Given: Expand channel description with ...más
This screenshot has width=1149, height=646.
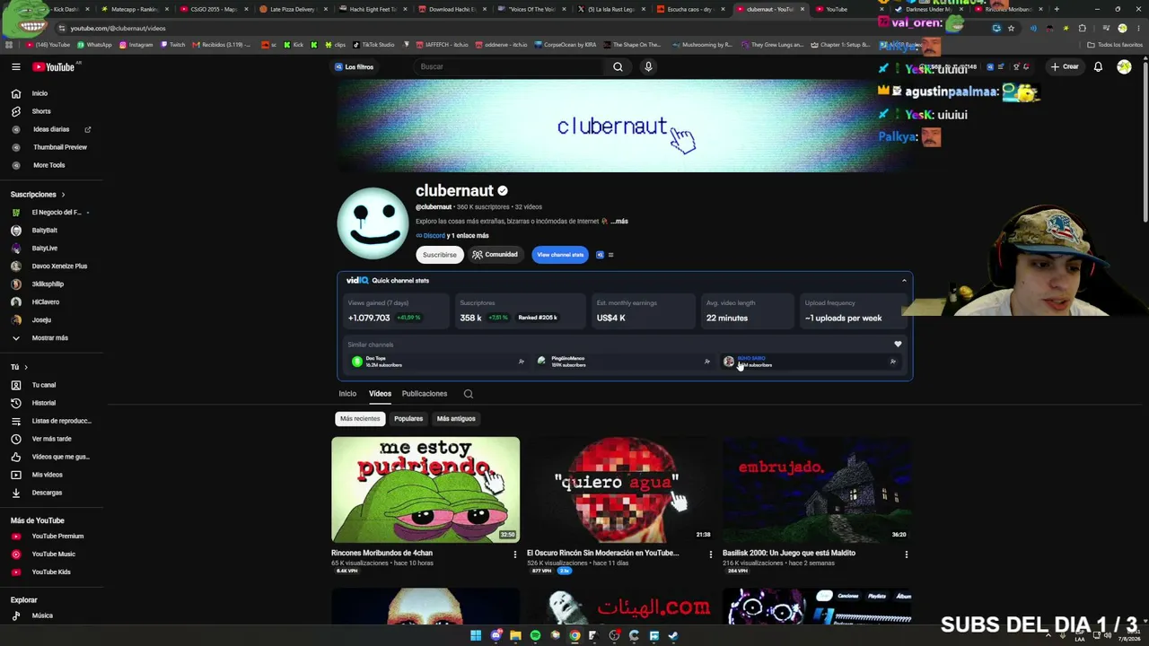Looking at the screenshot, I should click(619, 222).
